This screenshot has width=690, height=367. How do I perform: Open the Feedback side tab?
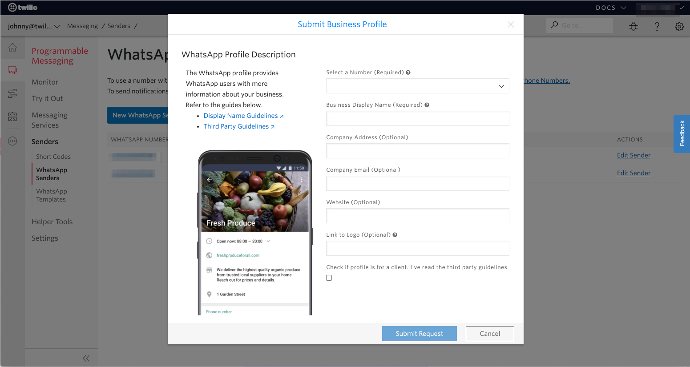pyautogui.click(x=682, y=134)
